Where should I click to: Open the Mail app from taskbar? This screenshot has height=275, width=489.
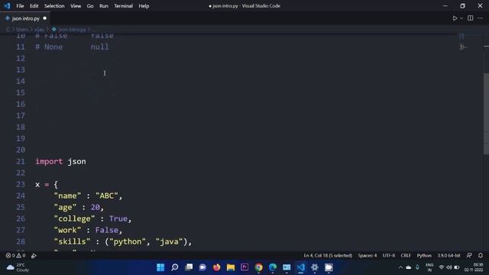[287, 267]
